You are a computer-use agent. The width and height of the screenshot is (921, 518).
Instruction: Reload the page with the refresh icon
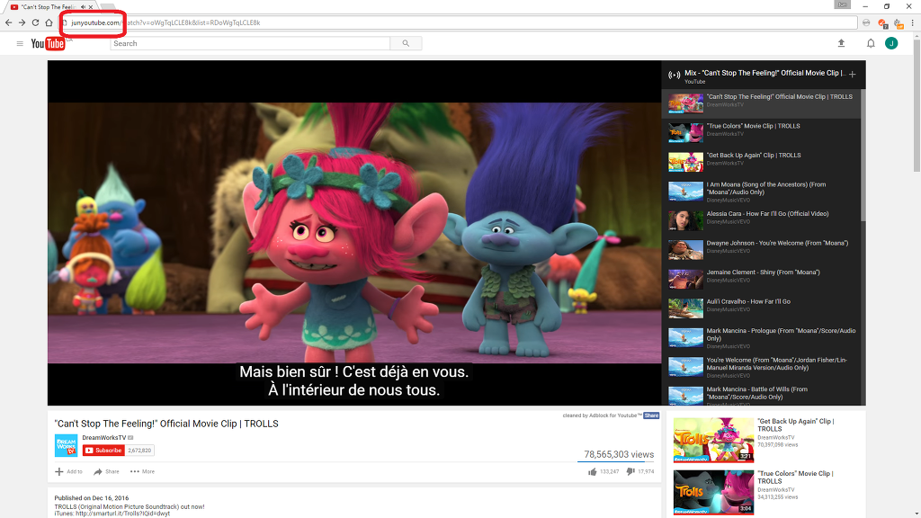(35, 22)
